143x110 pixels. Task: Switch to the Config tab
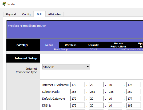point(26,14)
